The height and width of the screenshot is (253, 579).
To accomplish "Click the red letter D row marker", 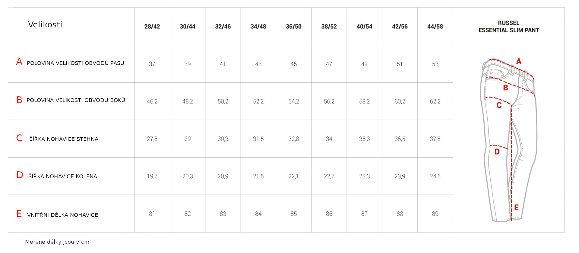I will (20, 175).
